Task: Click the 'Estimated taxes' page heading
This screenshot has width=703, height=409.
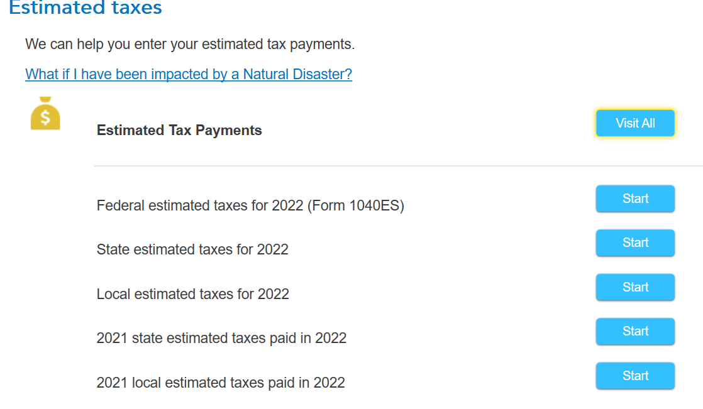Action: pyautogui.click(x=86, y=8)
